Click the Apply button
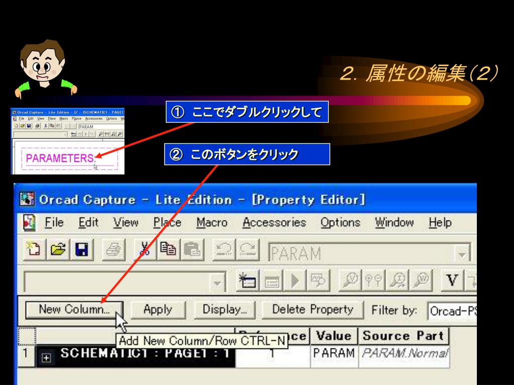Screen dimensions: 514x385 coord(158,310)
